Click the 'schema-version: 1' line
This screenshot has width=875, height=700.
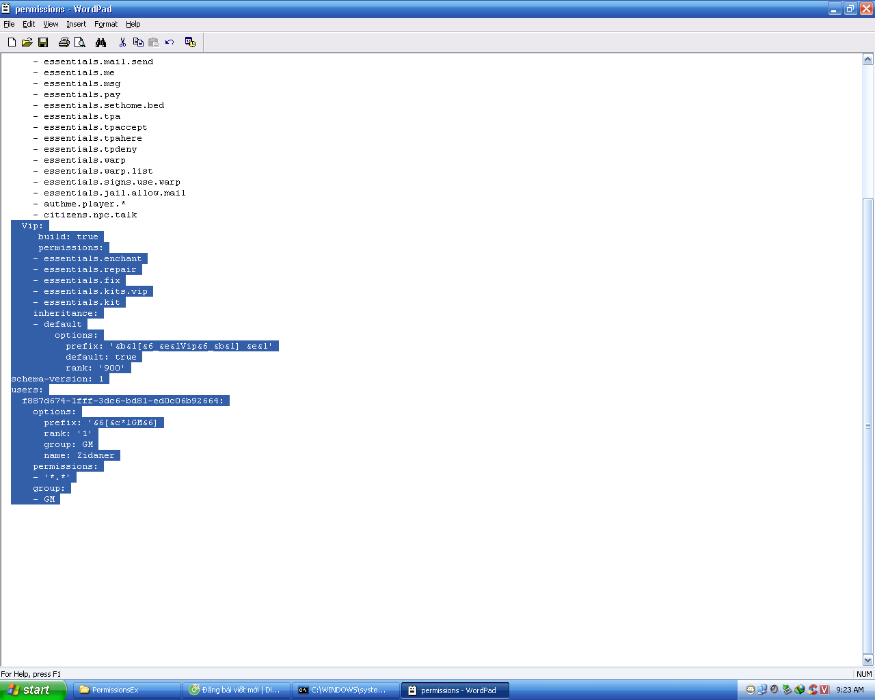57,379
